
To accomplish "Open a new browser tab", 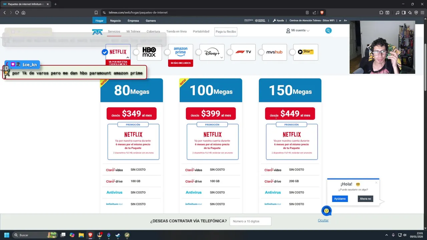I will click(x=55, y=4).
